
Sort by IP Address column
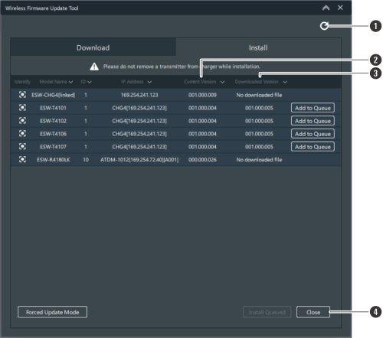[x=136, y=82]
